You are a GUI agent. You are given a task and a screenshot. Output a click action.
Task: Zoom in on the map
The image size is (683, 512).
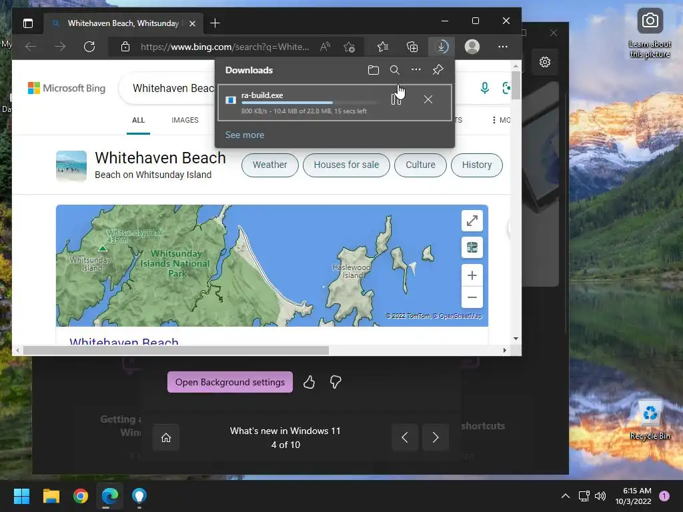(x=472, y=275)
